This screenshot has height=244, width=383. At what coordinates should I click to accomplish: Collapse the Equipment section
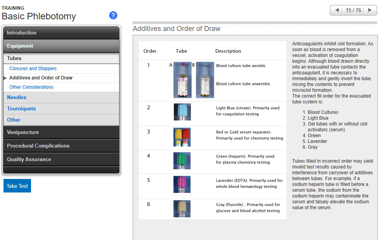pyautogui.click(x=62, y=46)
